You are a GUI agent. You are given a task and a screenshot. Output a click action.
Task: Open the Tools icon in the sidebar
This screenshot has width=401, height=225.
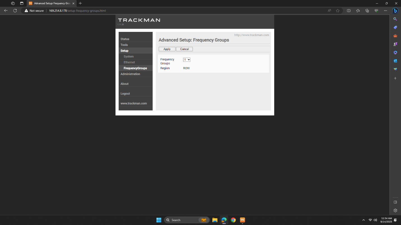(x=395, y=36)
